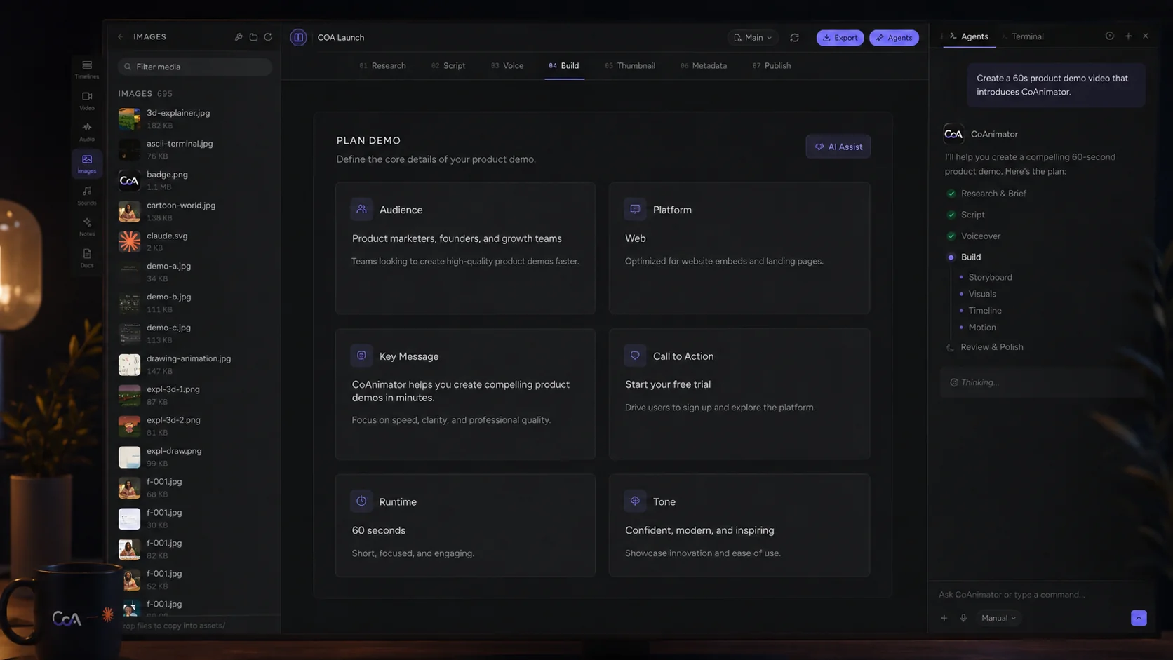Click the sync icon next to Main
This screenshot has width=1173, height=660.
(x=794, y=38)
